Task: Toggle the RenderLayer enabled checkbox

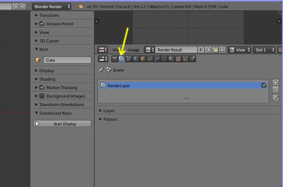Action: coord(264,85)
